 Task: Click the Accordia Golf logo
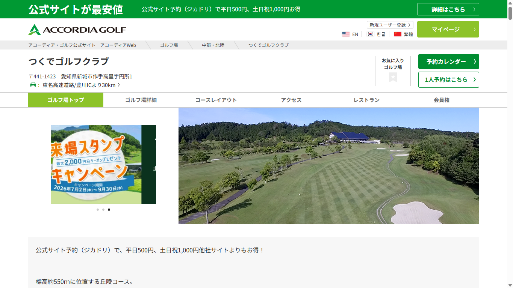point(77,30)
